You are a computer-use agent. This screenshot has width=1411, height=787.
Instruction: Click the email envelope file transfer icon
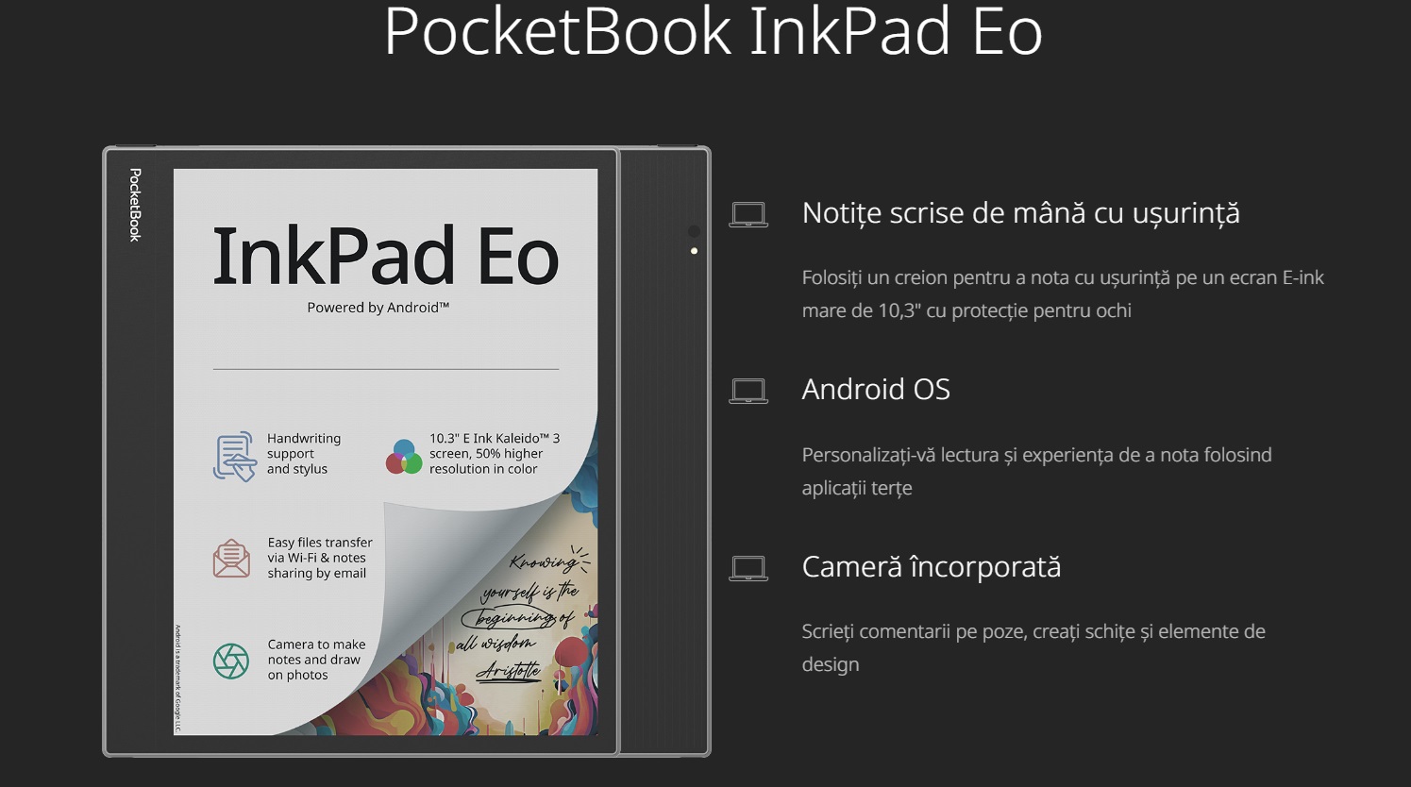tap(231, 558)
